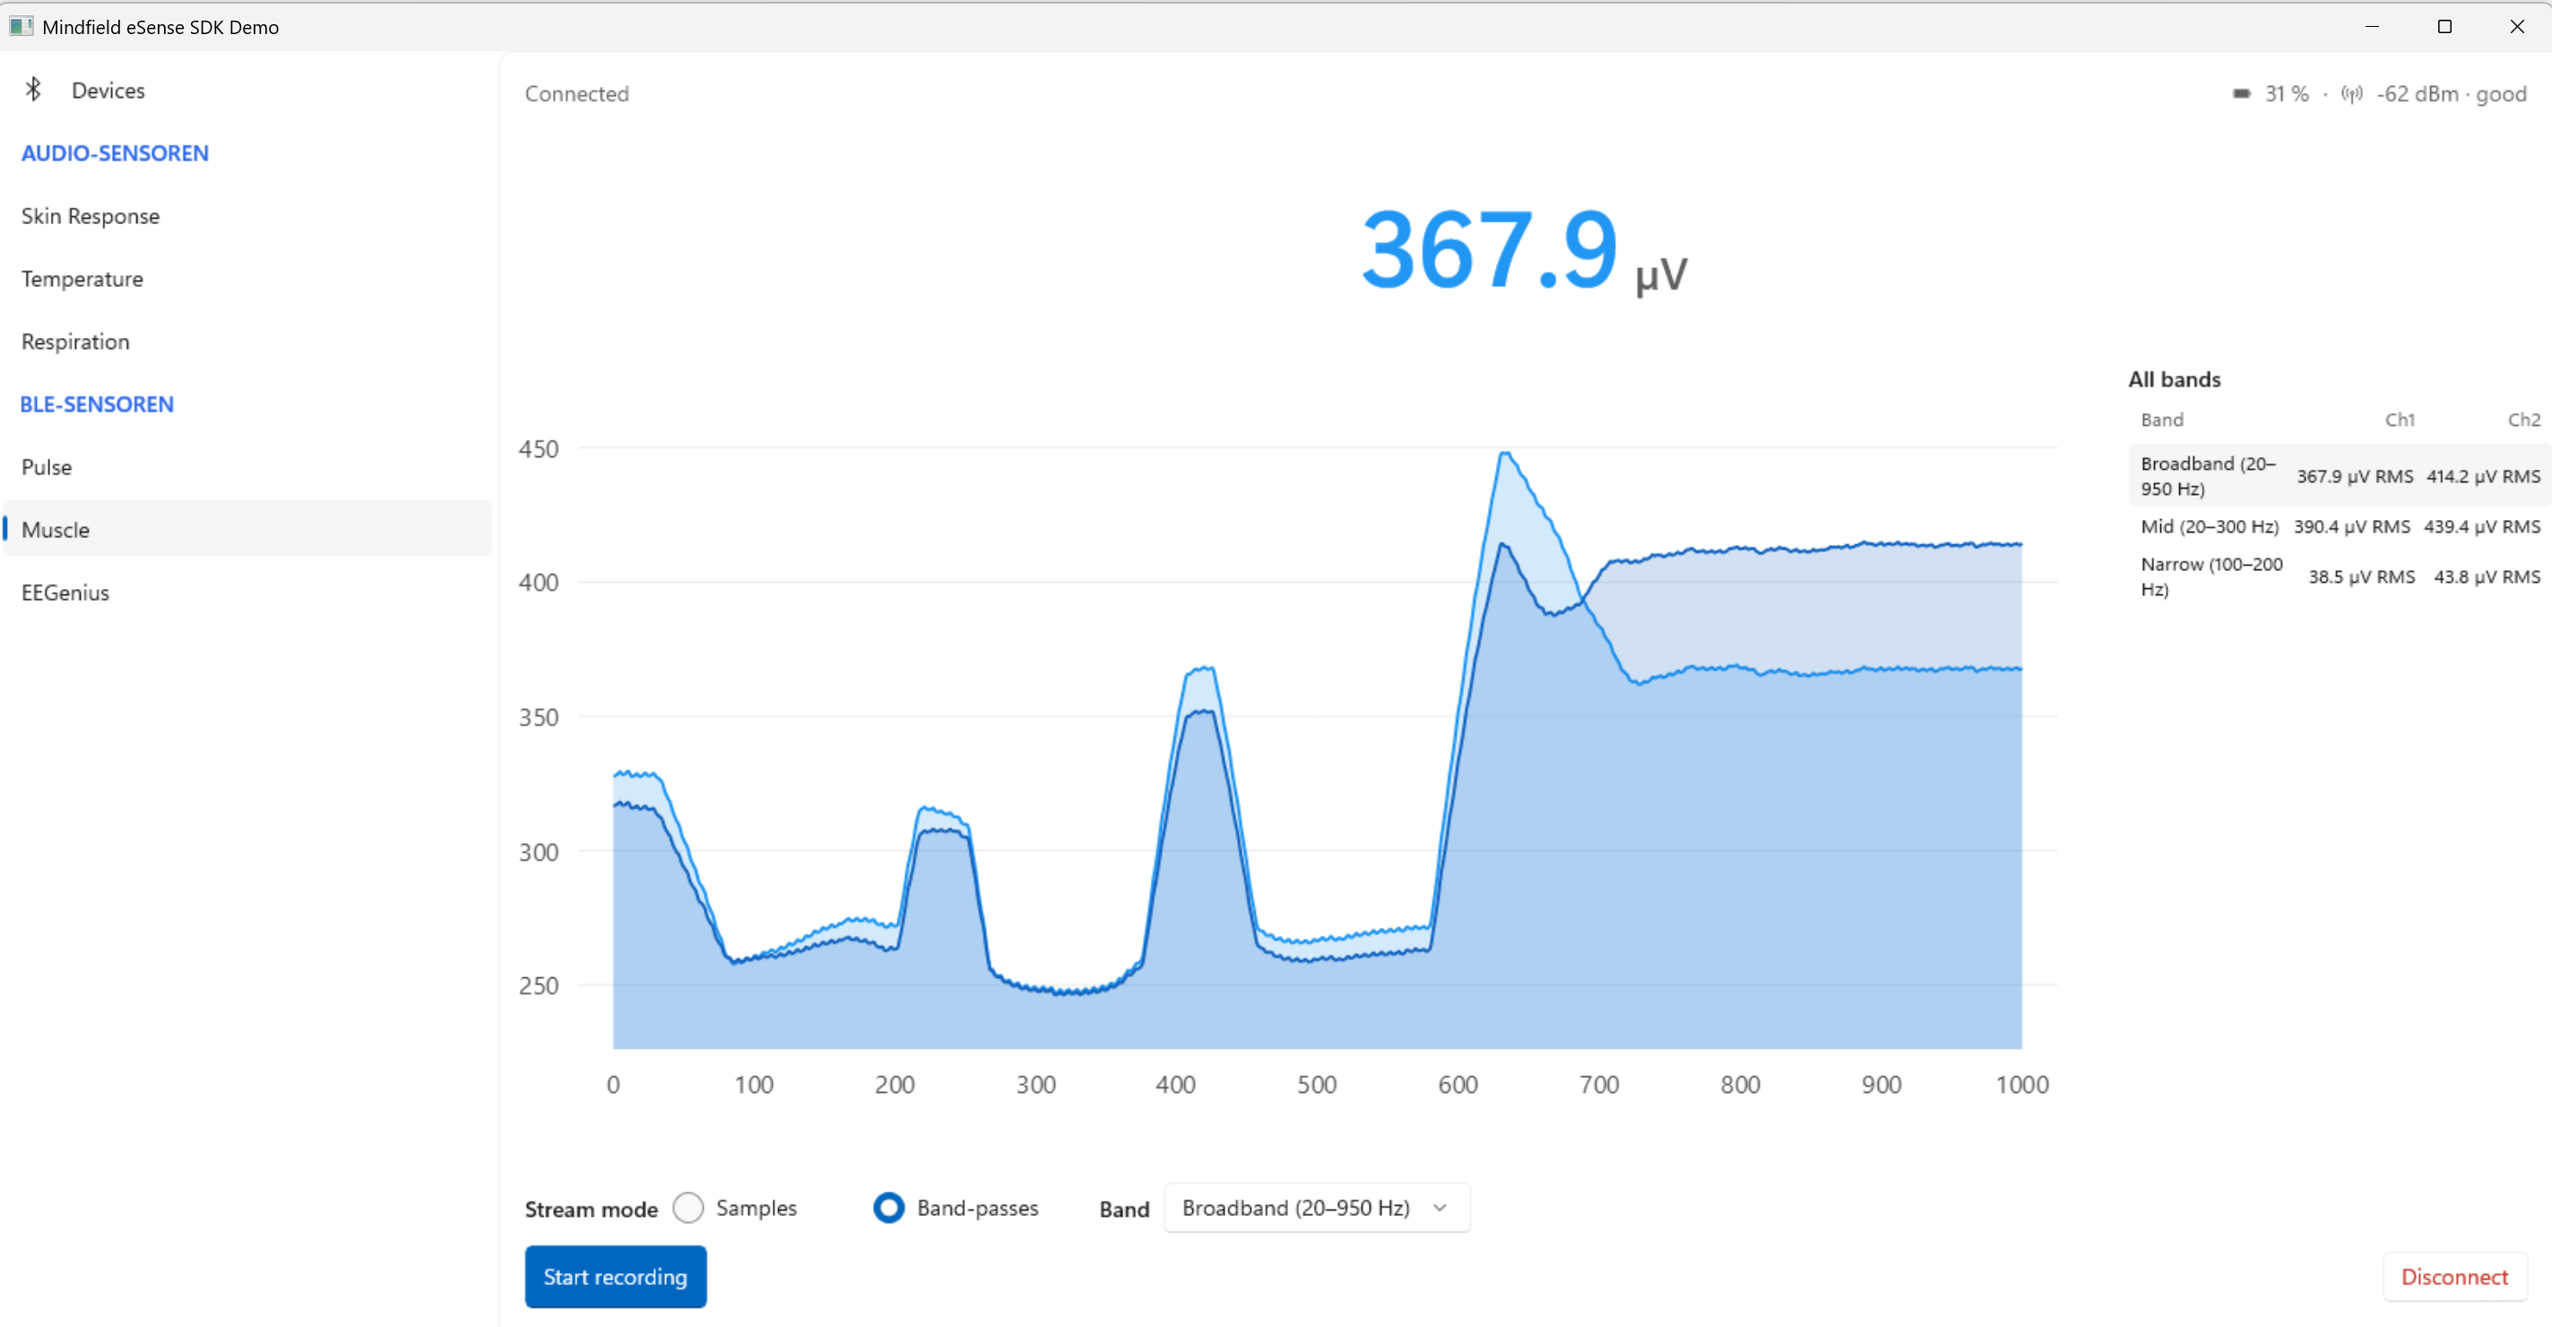Viewport: 2552px width, 1327px height.
Task: Select the Broadband (20–950 Hz) table row
Action: pos(2339,476)
